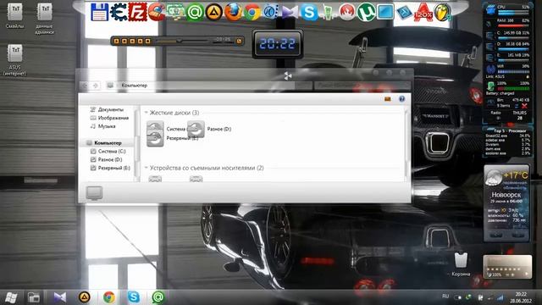Launch Alcohol 120% from the top dock

423,13
